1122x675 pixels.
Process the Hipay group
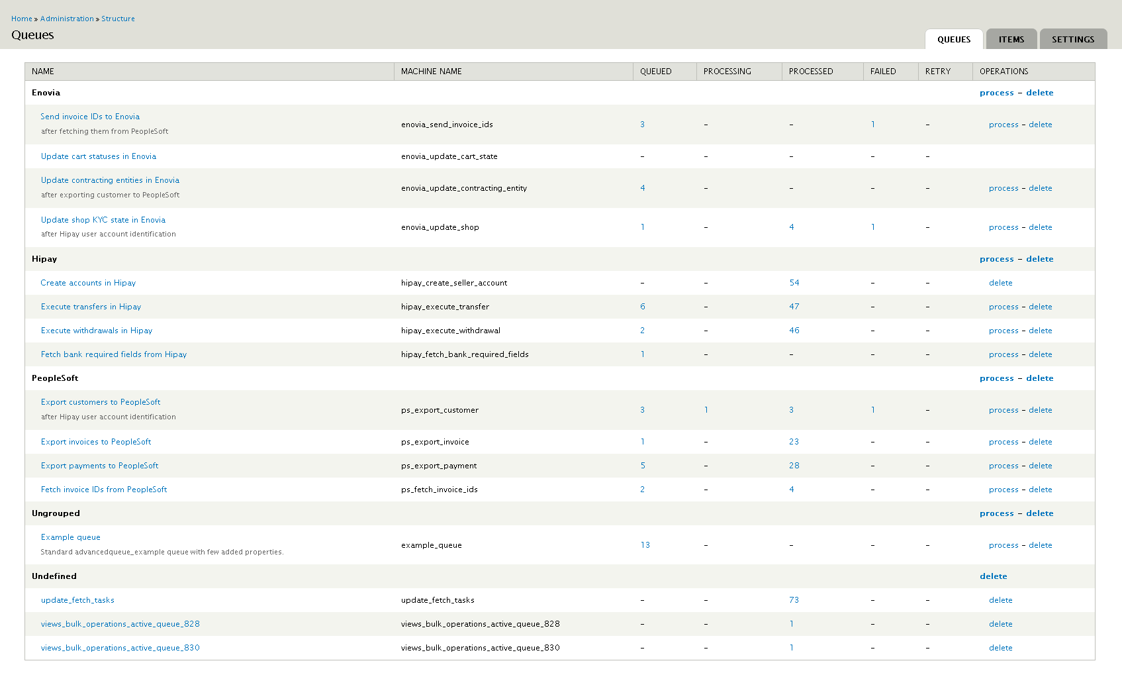(997, 259)
